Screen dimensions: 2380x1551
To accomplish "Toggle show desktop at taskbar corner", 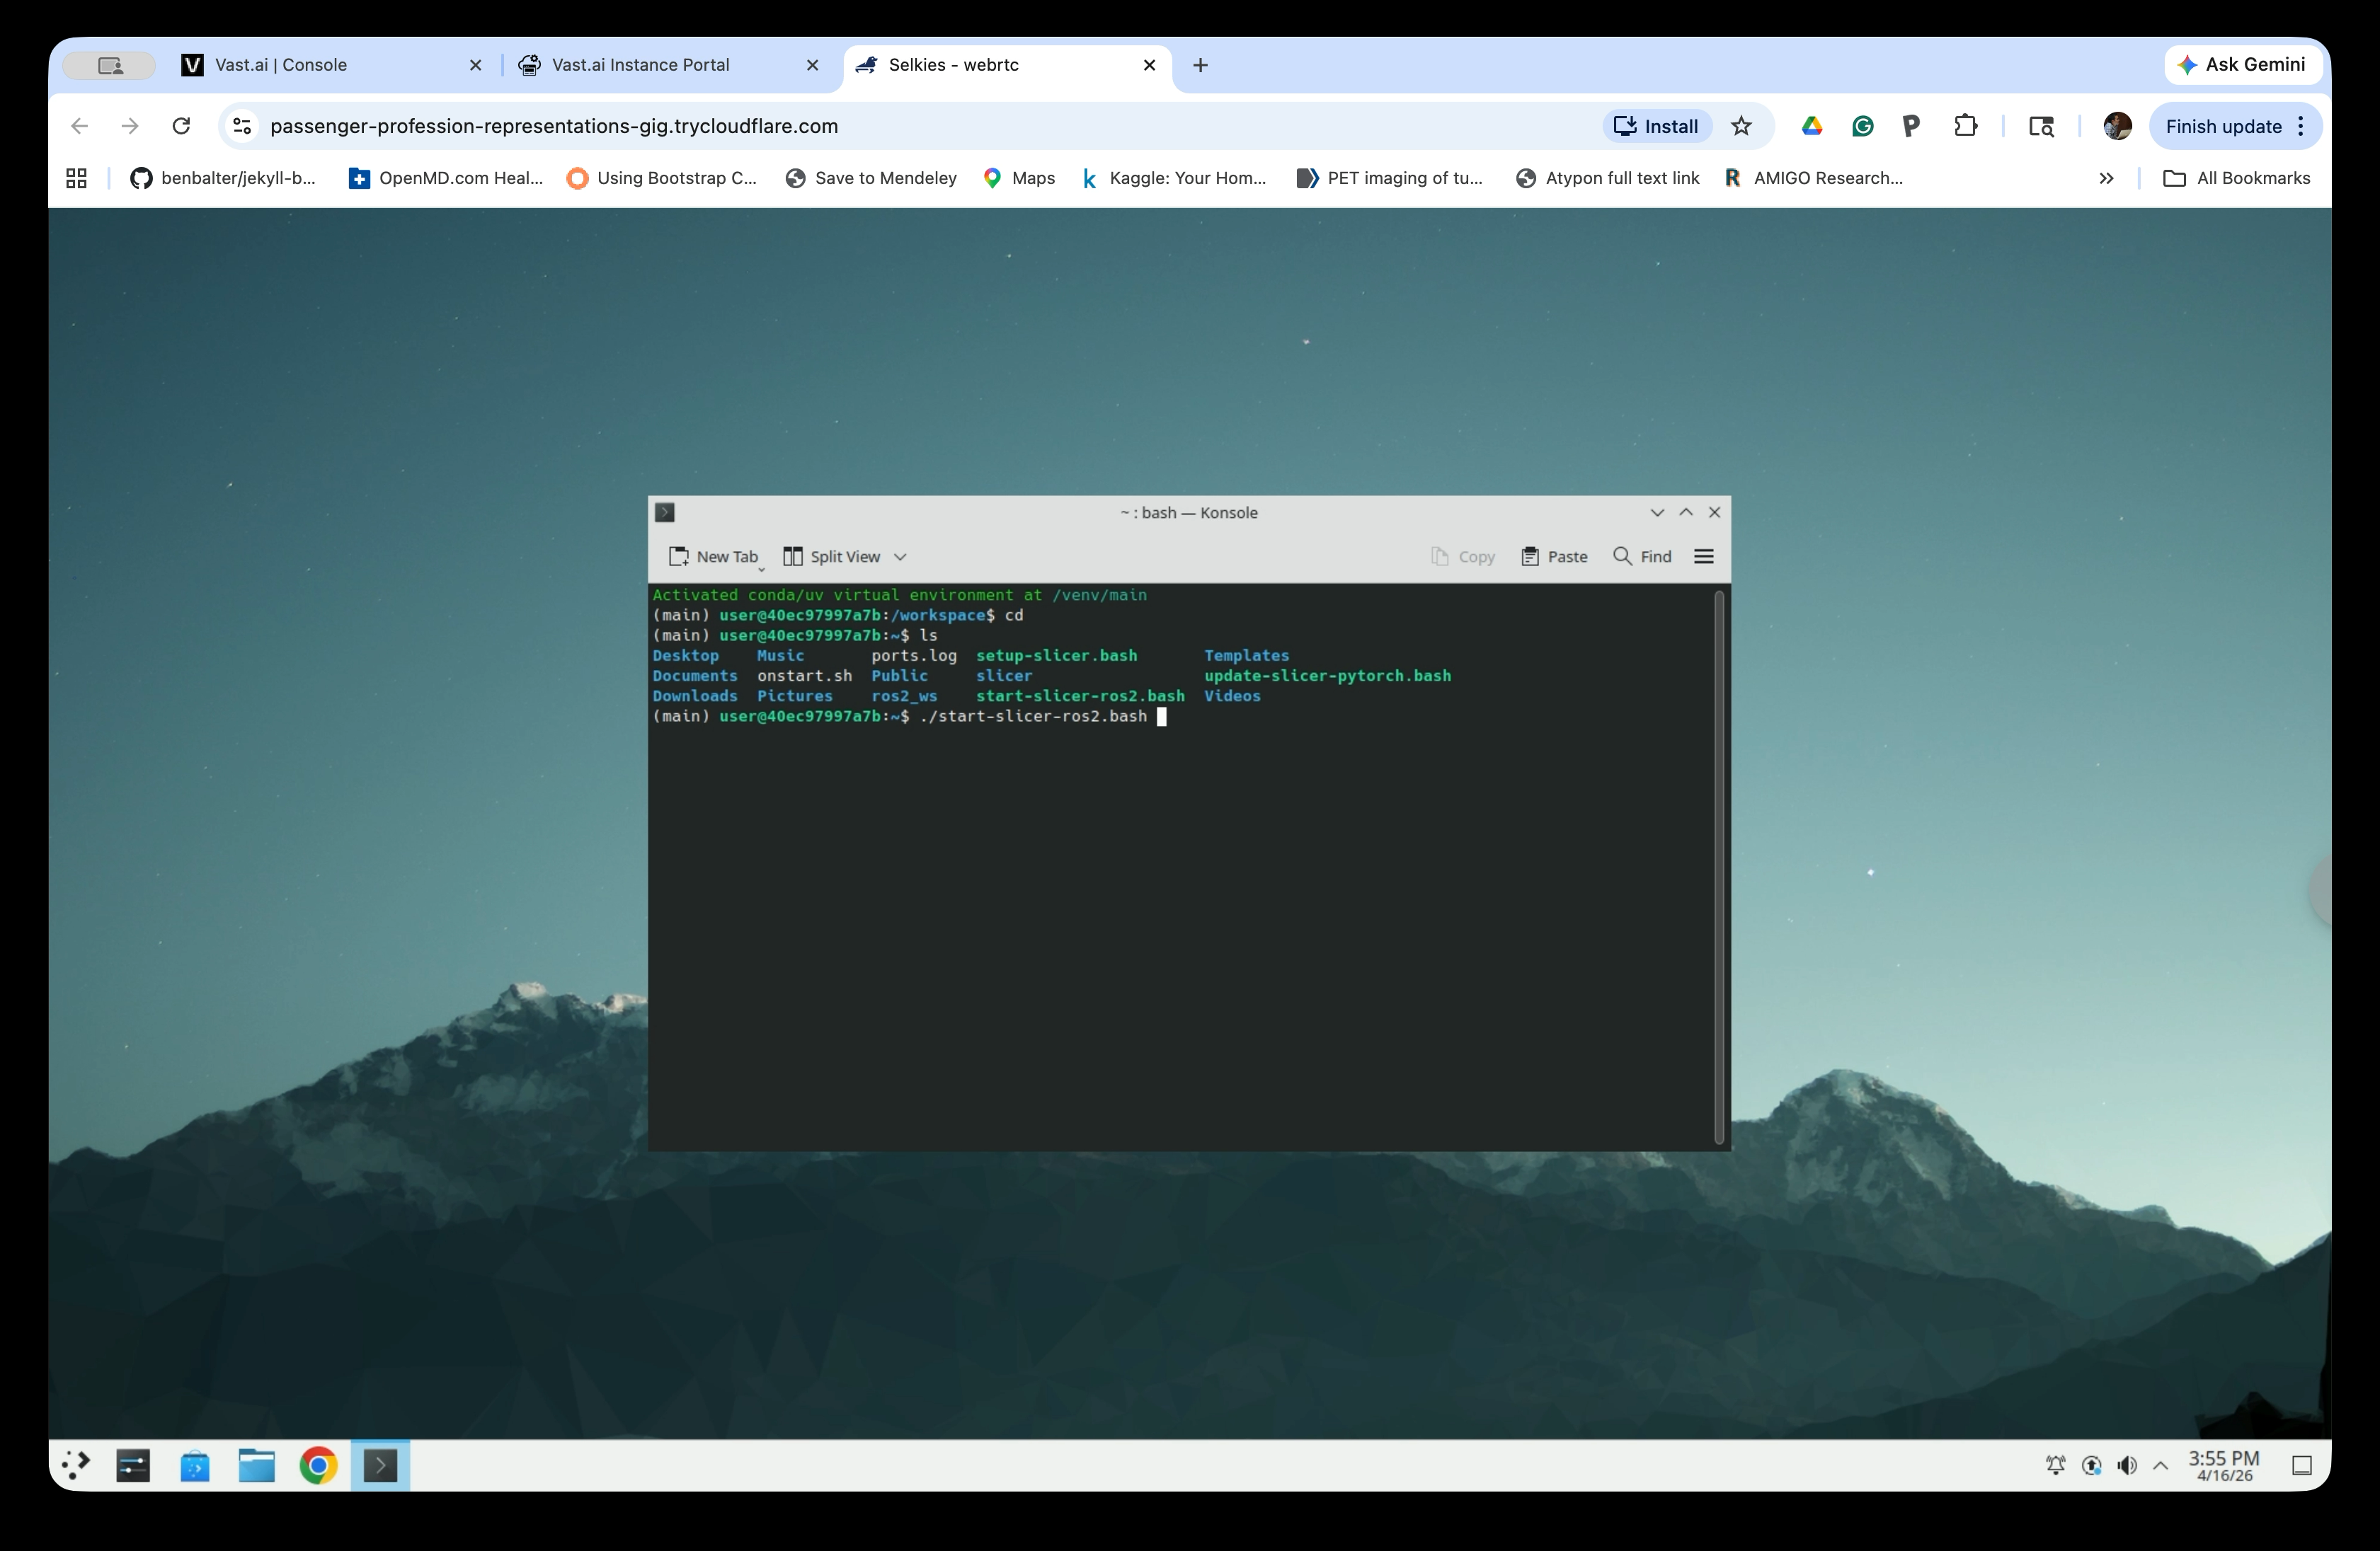I will 2302,1465.
